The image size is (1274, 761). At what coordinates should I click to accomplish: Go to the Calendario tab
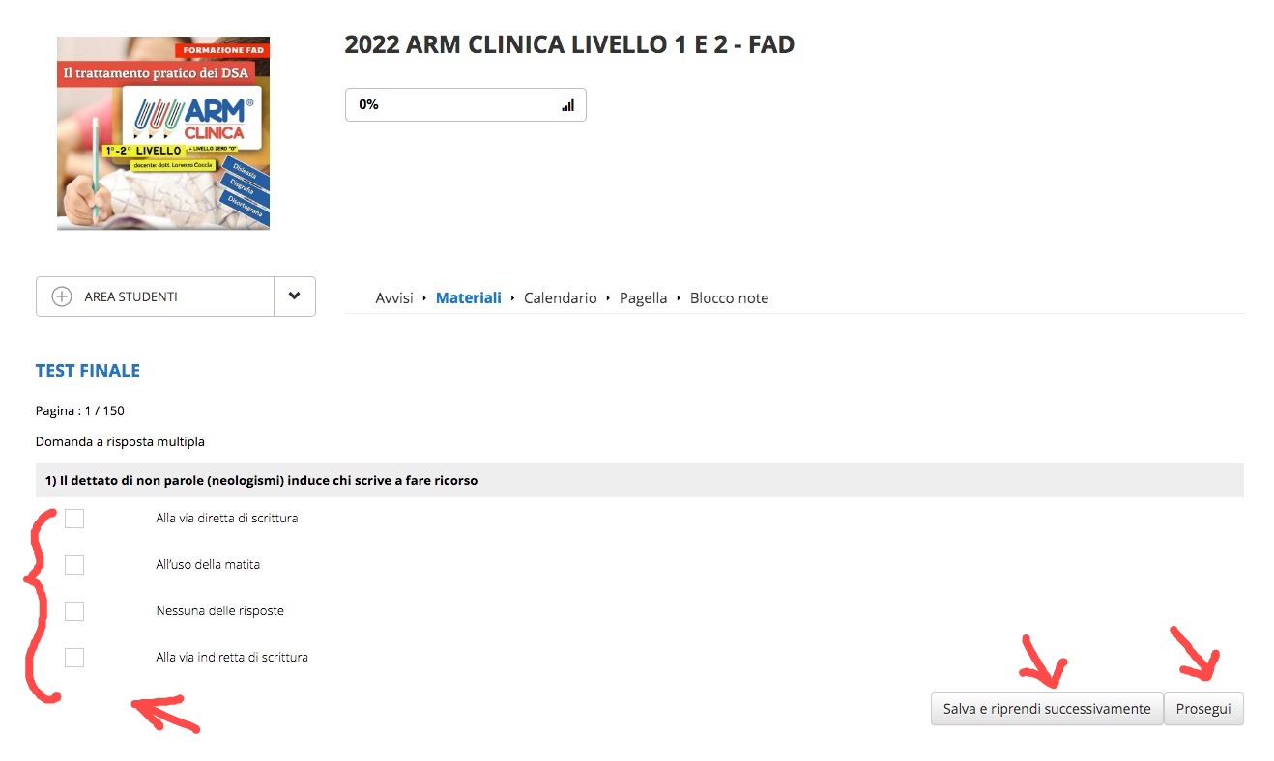pyautogui.click(x=561, y=298)
